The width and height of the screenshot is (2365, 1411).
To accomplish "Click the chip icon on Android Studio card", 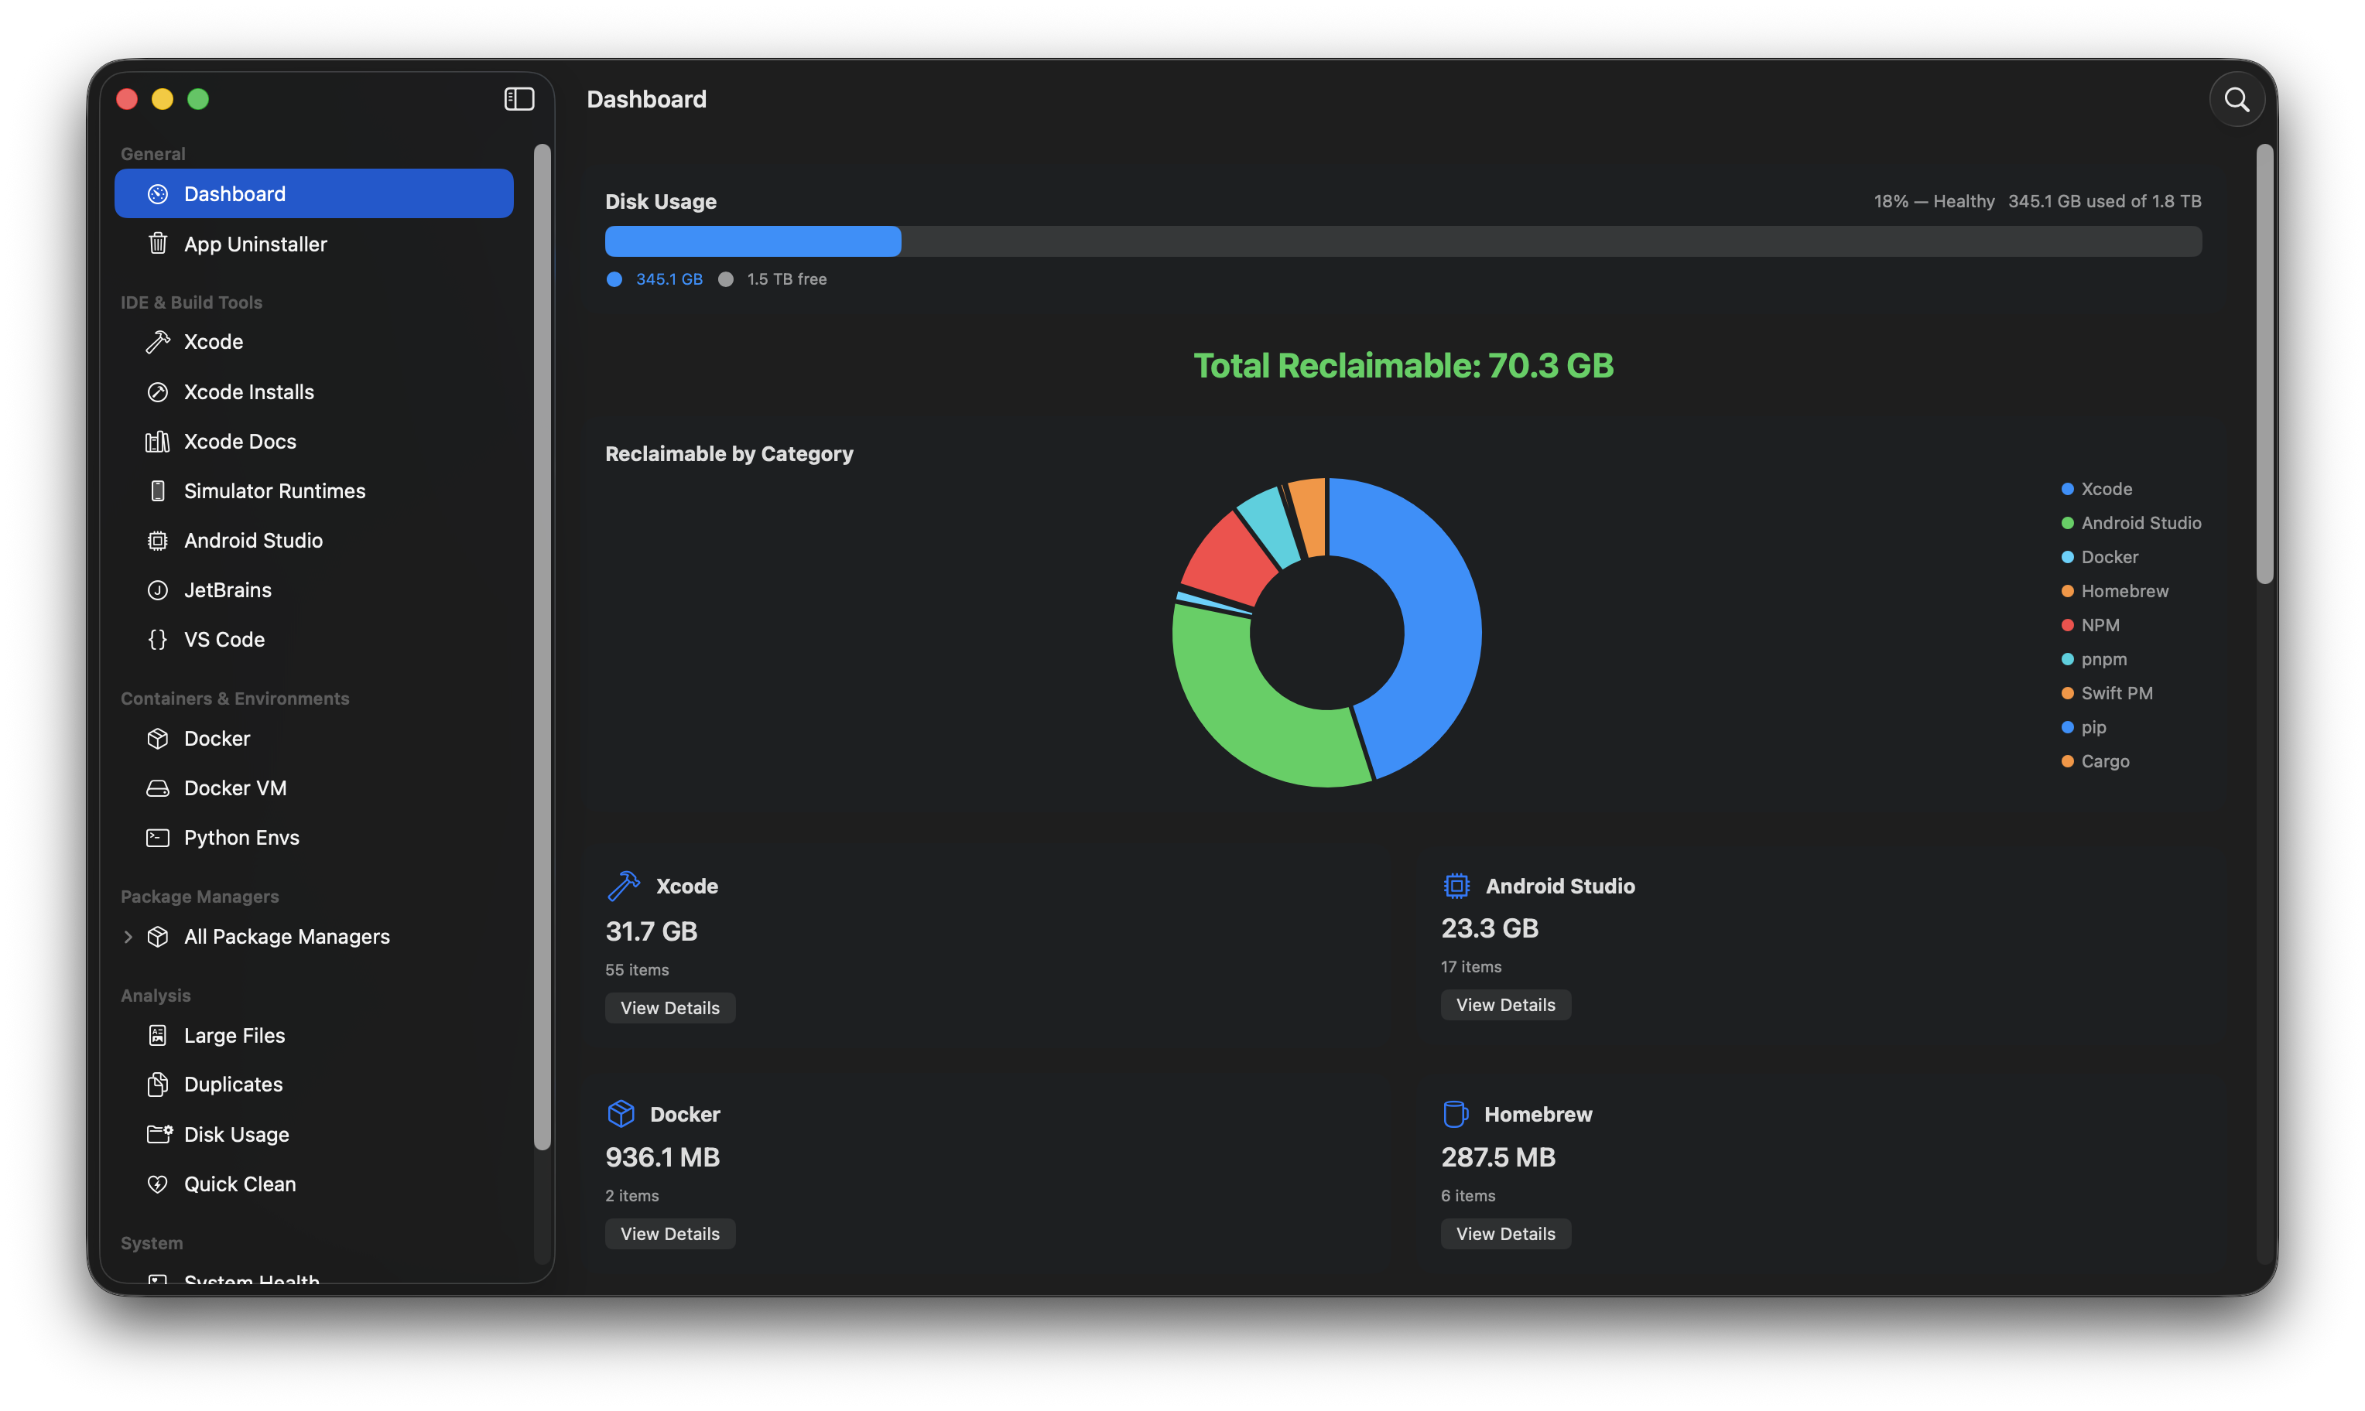I will click(1456, 885).
